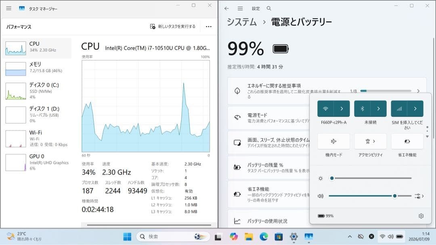Click the 省エネ機能 row icon in Settings
The image size is (436, 245).
pyautogui.click(x=237, y=194)
